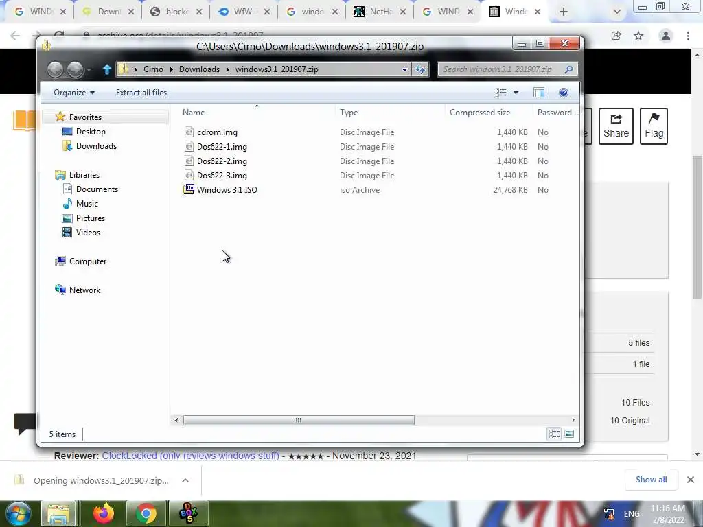Expand the view options dropdown arrow

pos(516,93)
